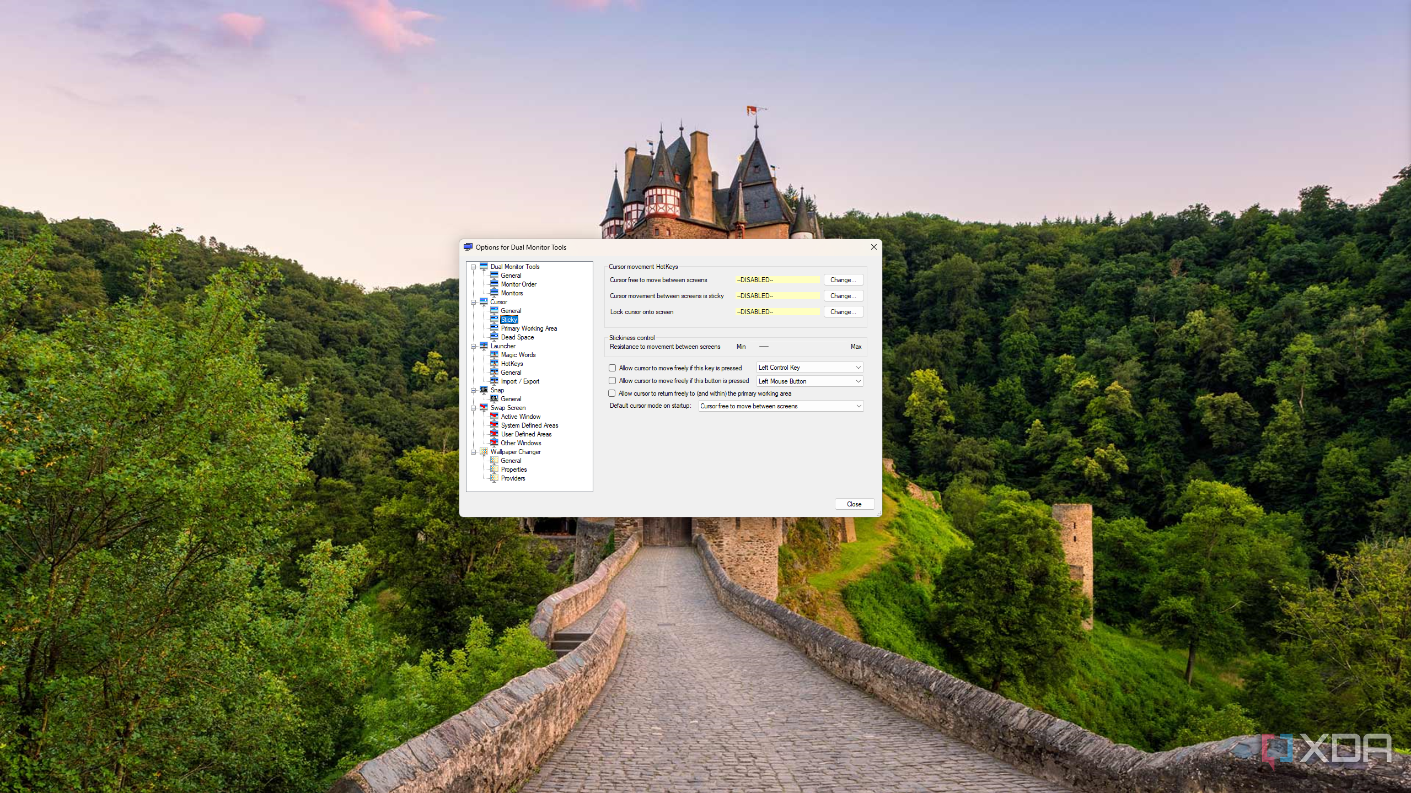The image size is (1411, 793).
Task: Collapse the Snap tree node
Action: 473,390
